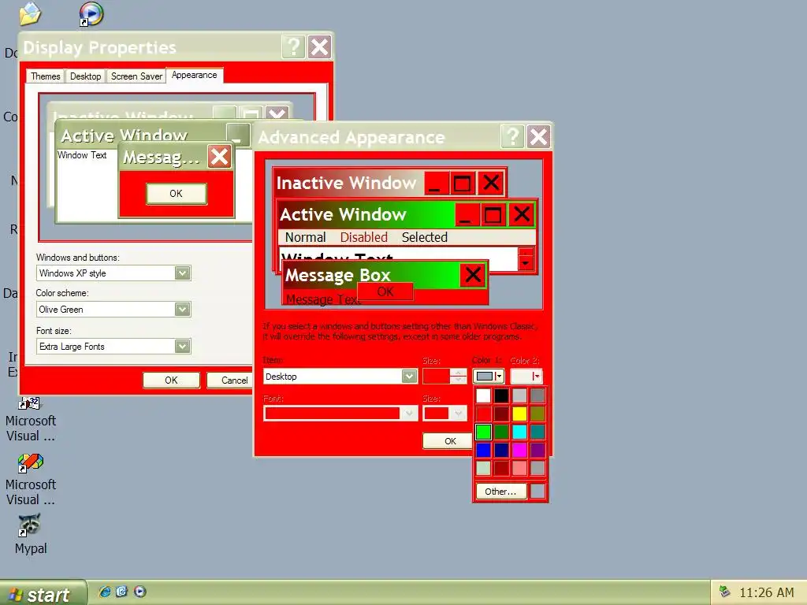The image size is (807, 605).
Task: Choose the bright blue swatch
Action: (x=483, y=450)
